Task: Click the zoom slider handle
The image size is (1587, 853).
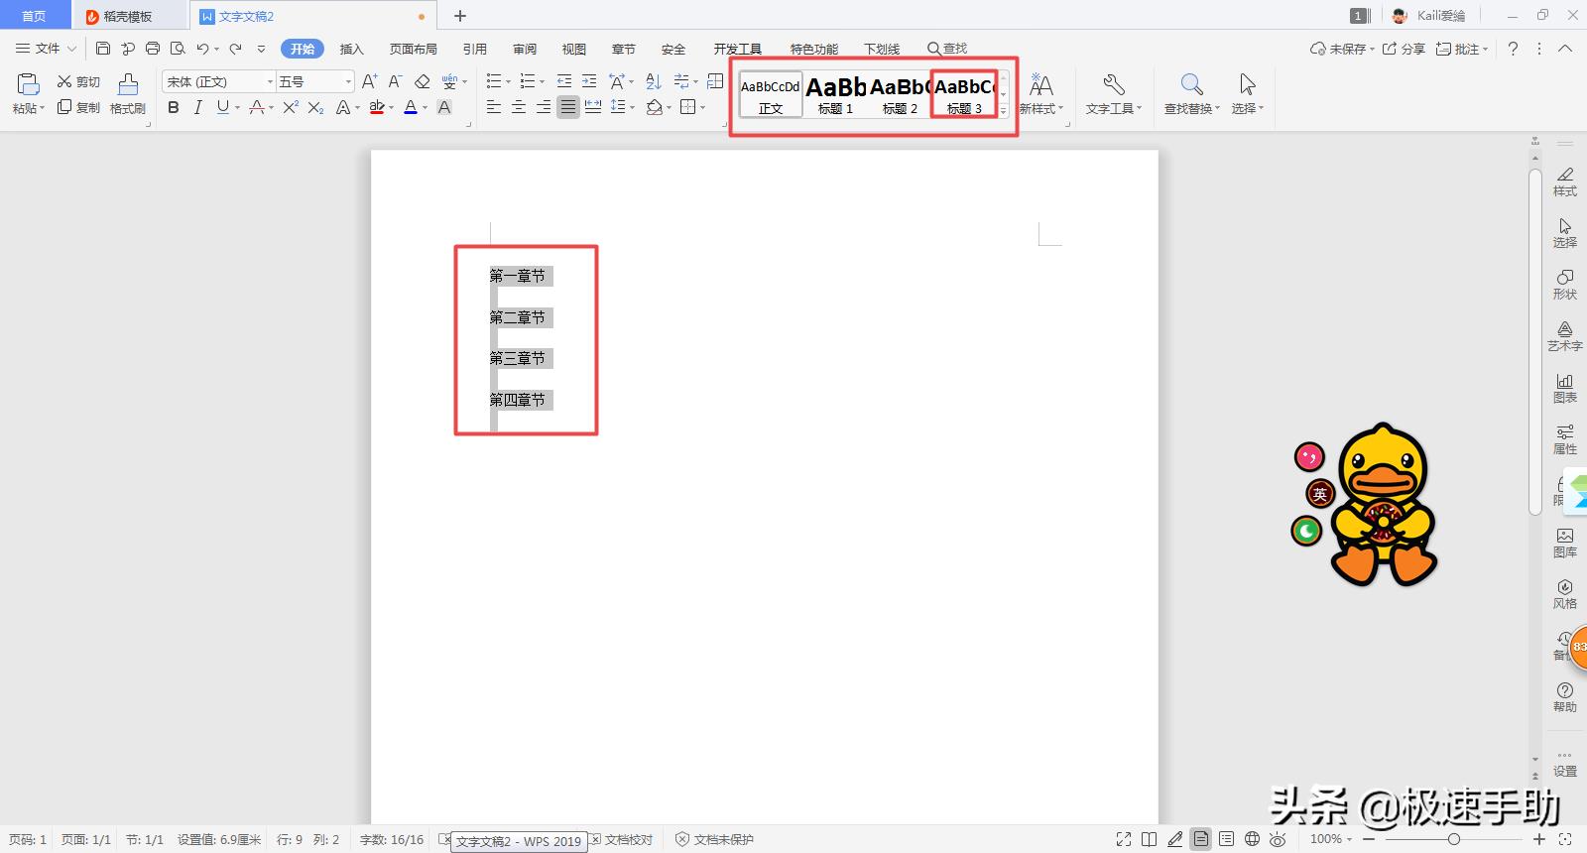Action: tap(1453, 839)
